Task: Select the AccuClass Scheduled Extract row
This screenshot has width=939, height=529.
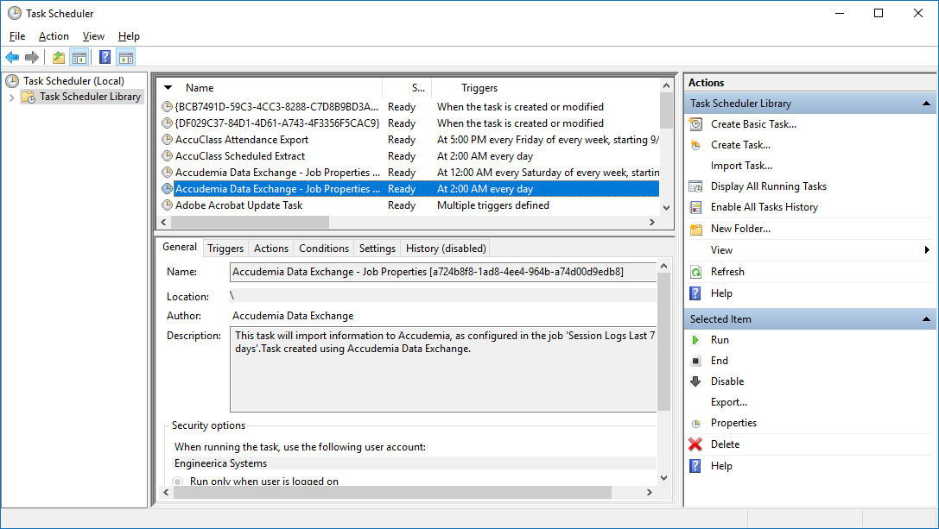Action: point(409,156)
